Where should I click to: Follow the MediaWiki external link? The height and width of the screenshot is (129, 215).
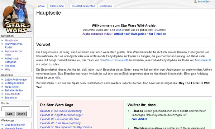pyautogui.click(x=203, y=60)
